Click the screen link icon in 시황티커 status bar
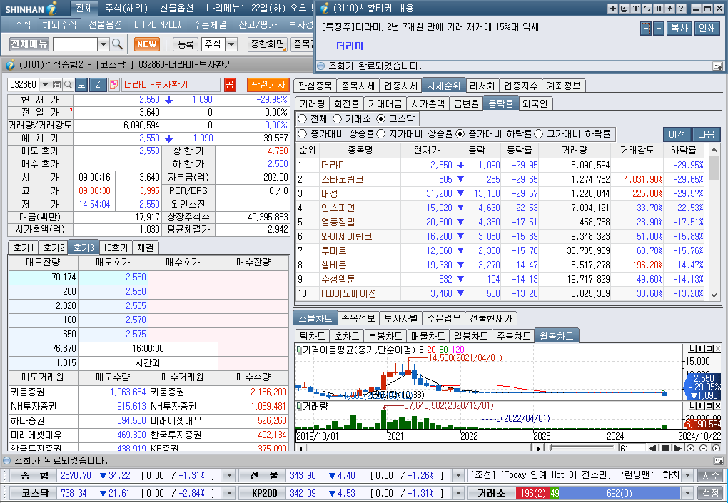This screenshot has width=728, height=503. tap(718, 66)
